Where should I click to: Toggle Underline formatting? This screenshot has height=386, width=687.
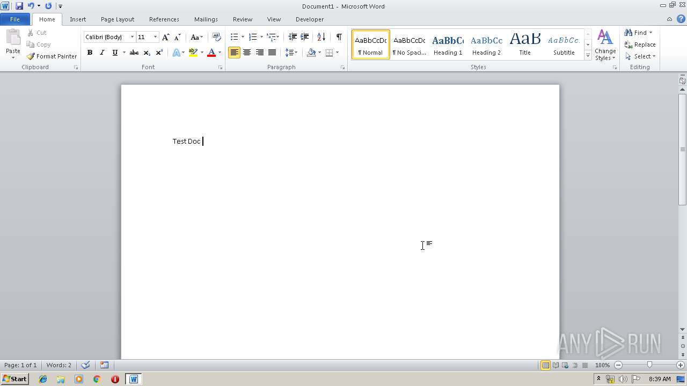(114, 53)
